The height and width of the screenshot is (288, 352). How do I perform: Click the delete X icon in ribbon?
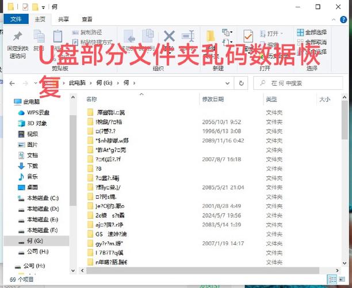click(x=169, y=36)
